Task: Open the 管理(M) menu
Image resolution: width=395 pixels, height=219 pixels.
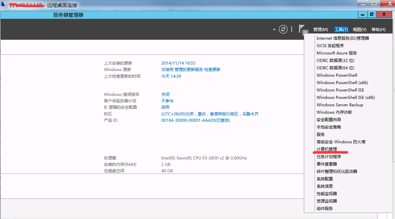Action: tap(320, 30)
